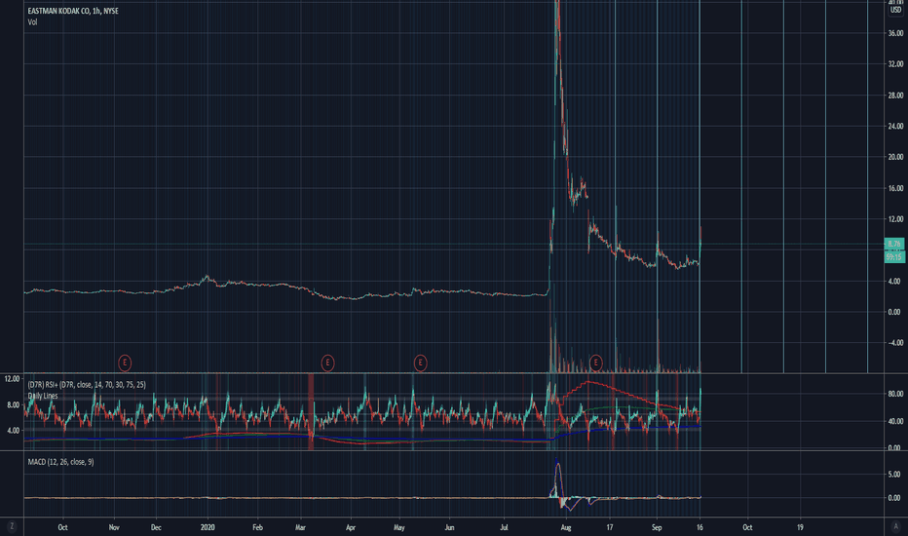Screen dimensions: 908x536
Task: Click the Nov label on the time axis
Action: pyautogui.click(x=114, y=527)
